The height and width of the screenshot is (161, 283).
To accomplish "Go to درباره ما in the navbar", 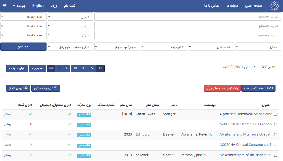I will point(232,6).
